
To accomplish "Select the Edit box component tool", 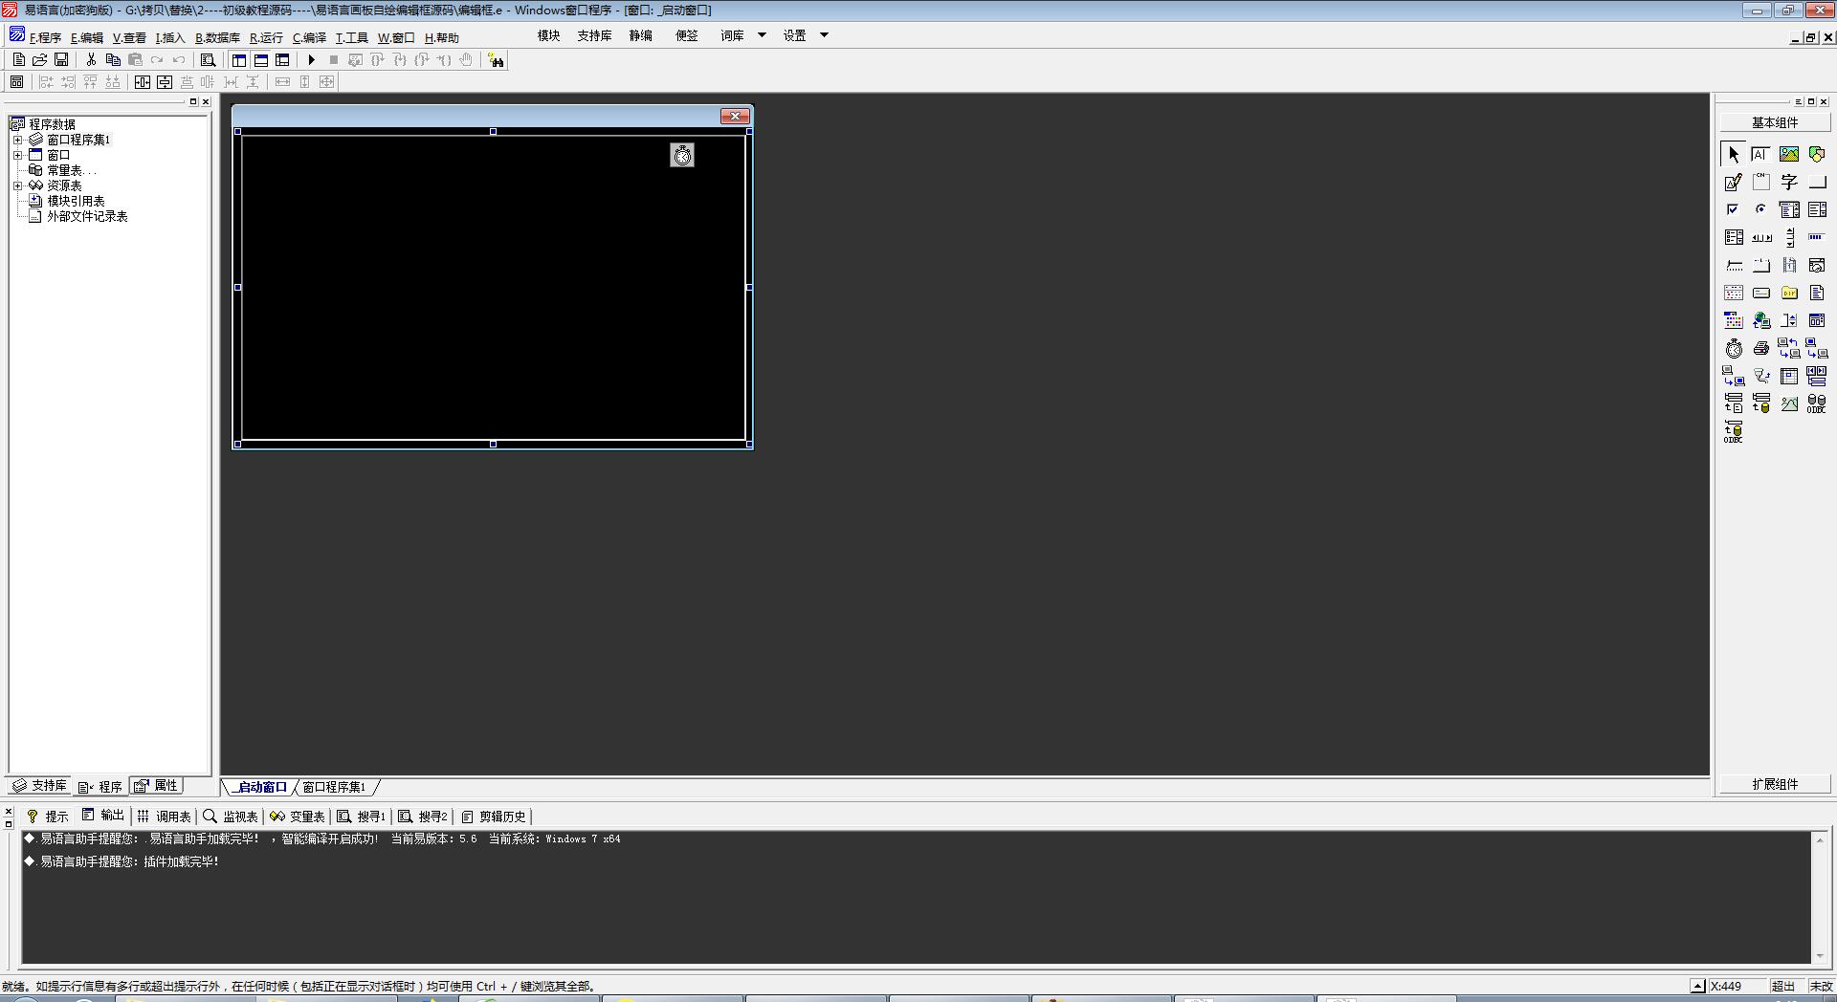I will (x=1761, y=154).
